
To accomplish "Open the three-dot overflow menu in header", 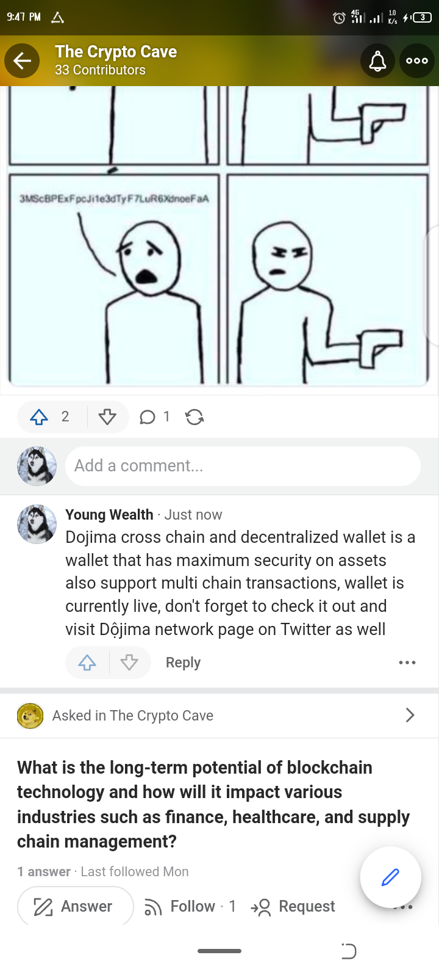I will coord(417,60).
